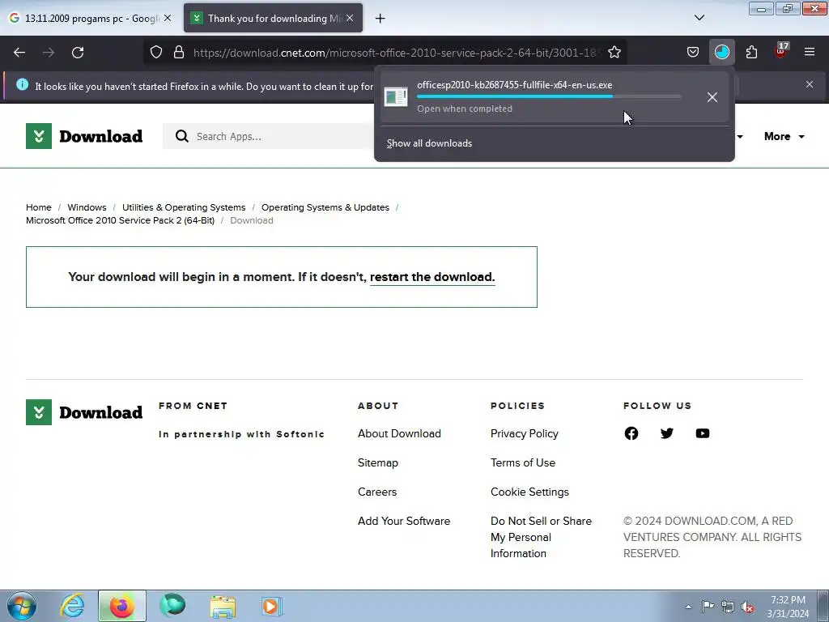Visit the Twitter page icon

(667, 433)
